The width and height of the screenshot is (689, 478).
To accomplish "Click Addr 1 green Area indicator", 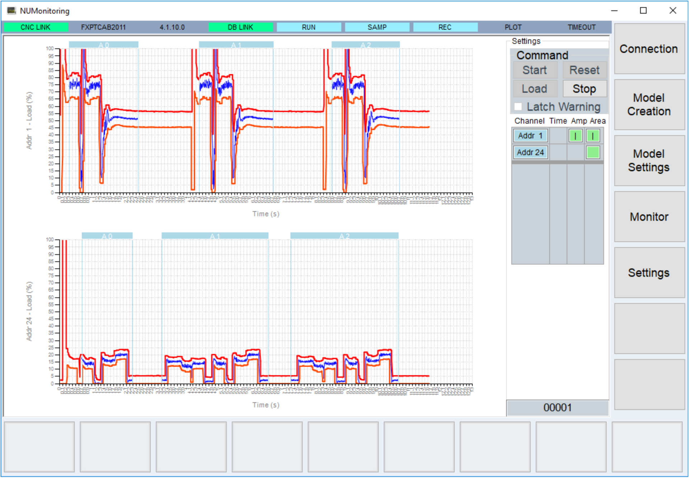I will pyautogui.click(x=592, y=136).
